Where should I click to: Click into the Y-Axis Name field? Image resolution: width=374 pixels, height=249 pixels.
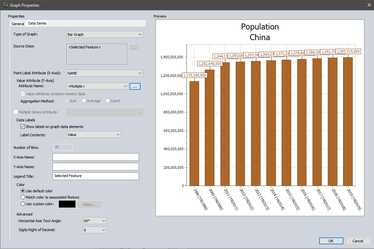[95, 166]
